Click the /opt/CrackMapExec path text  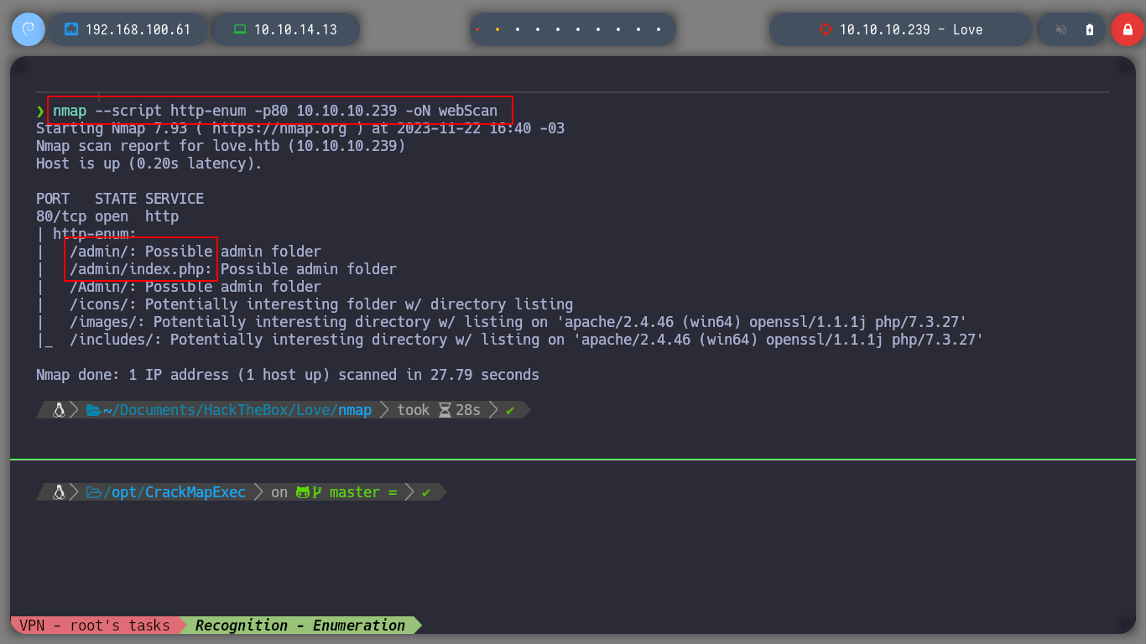175,492
